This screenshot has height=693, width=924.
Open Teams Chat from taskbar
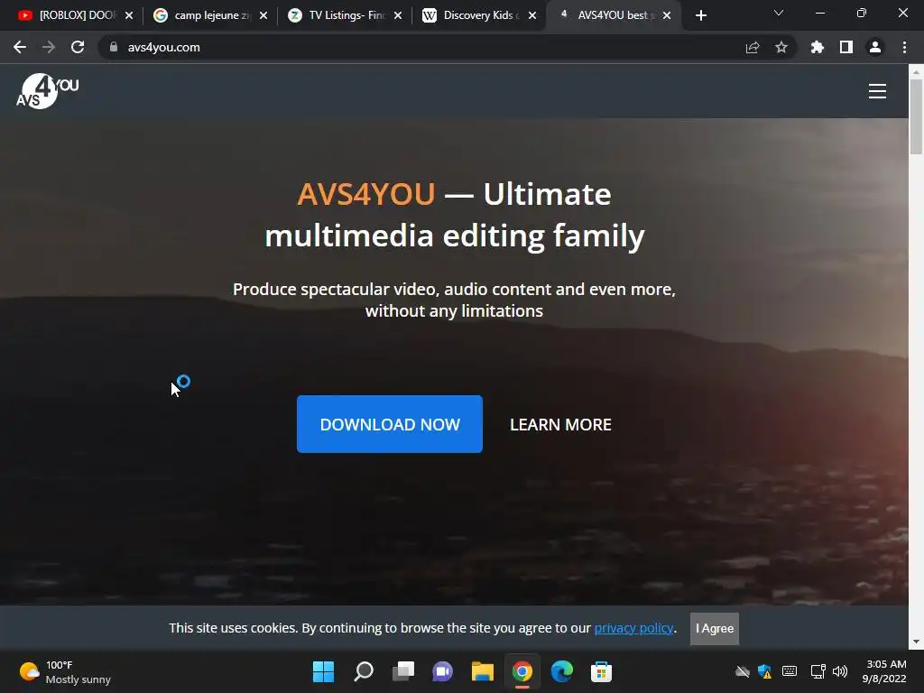(x=442, y=671)
